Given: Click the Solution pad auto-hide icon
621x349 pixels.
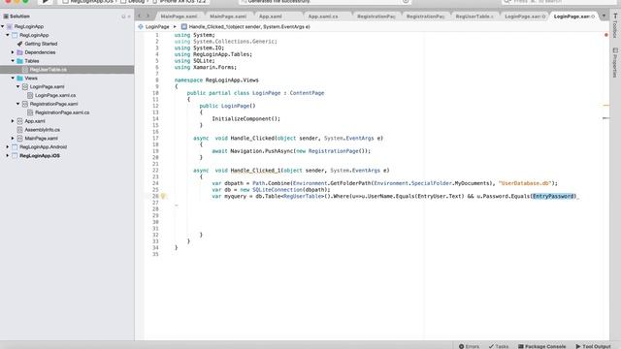Looking at the screenshot, I should [123, 16].
